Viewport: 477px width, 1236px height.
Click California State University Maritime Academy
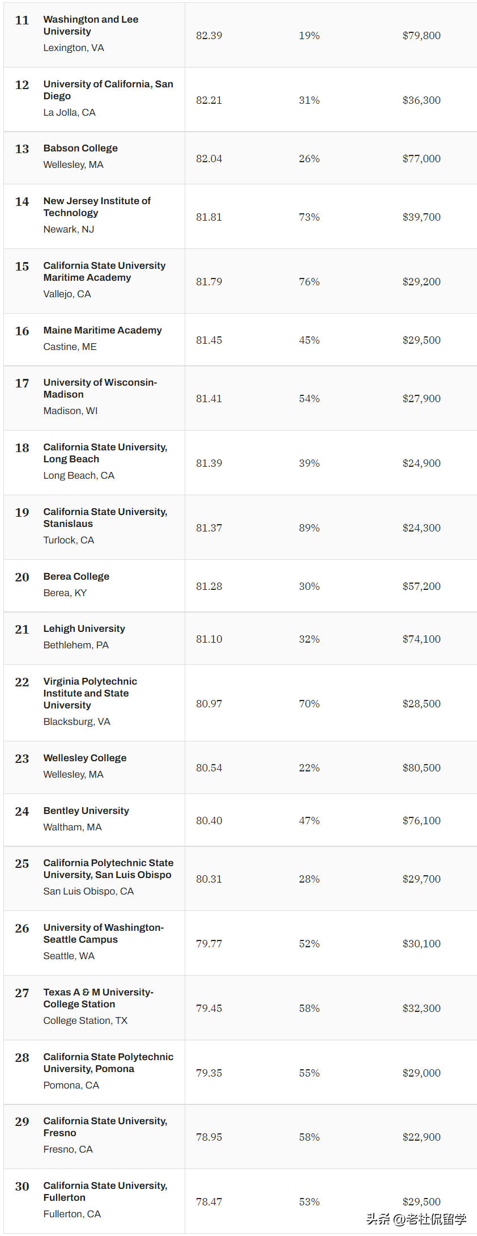[x=104, y=272]
